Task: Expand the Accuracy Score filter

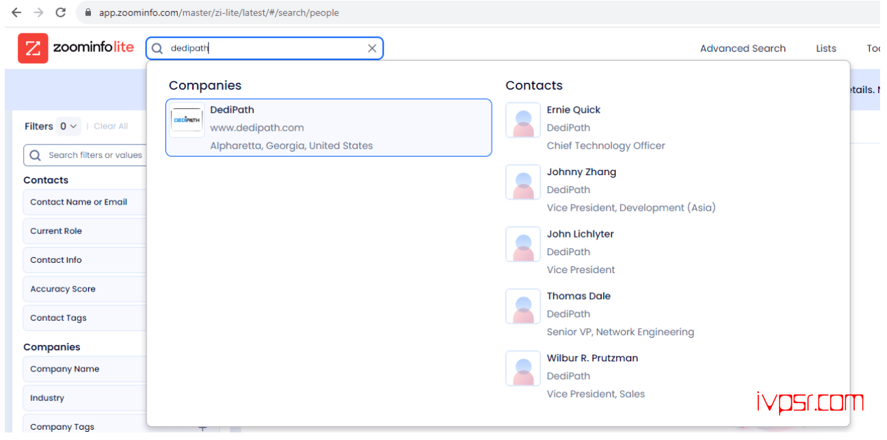Action: tap(85, 289)
